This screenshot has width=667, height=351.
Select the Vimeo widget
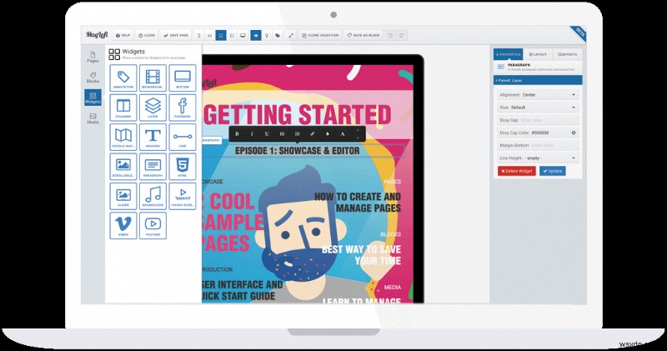point(123,225)
